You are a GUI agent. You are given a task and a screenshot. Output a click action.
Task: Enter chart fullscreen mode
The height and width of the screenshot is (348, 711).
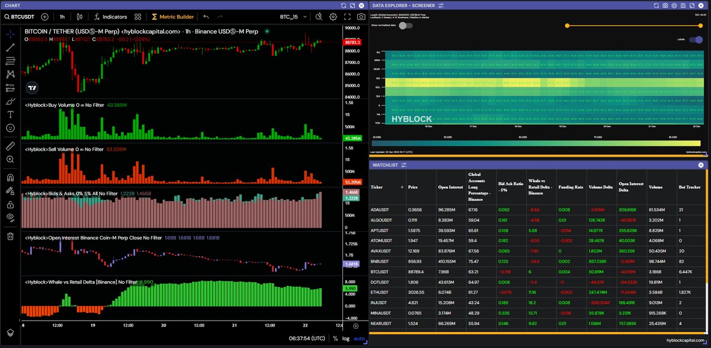(347, 17)
